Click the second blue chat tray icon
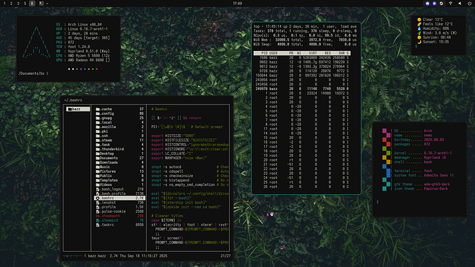475x267 pixels. [434, 3]
